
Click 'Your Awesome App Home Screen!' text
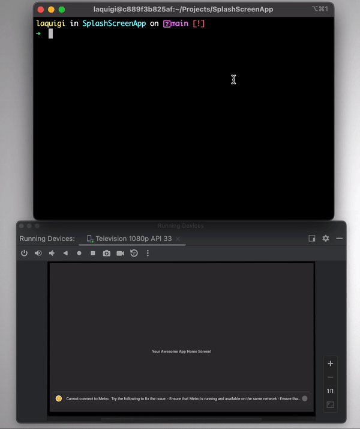(182, 351)
